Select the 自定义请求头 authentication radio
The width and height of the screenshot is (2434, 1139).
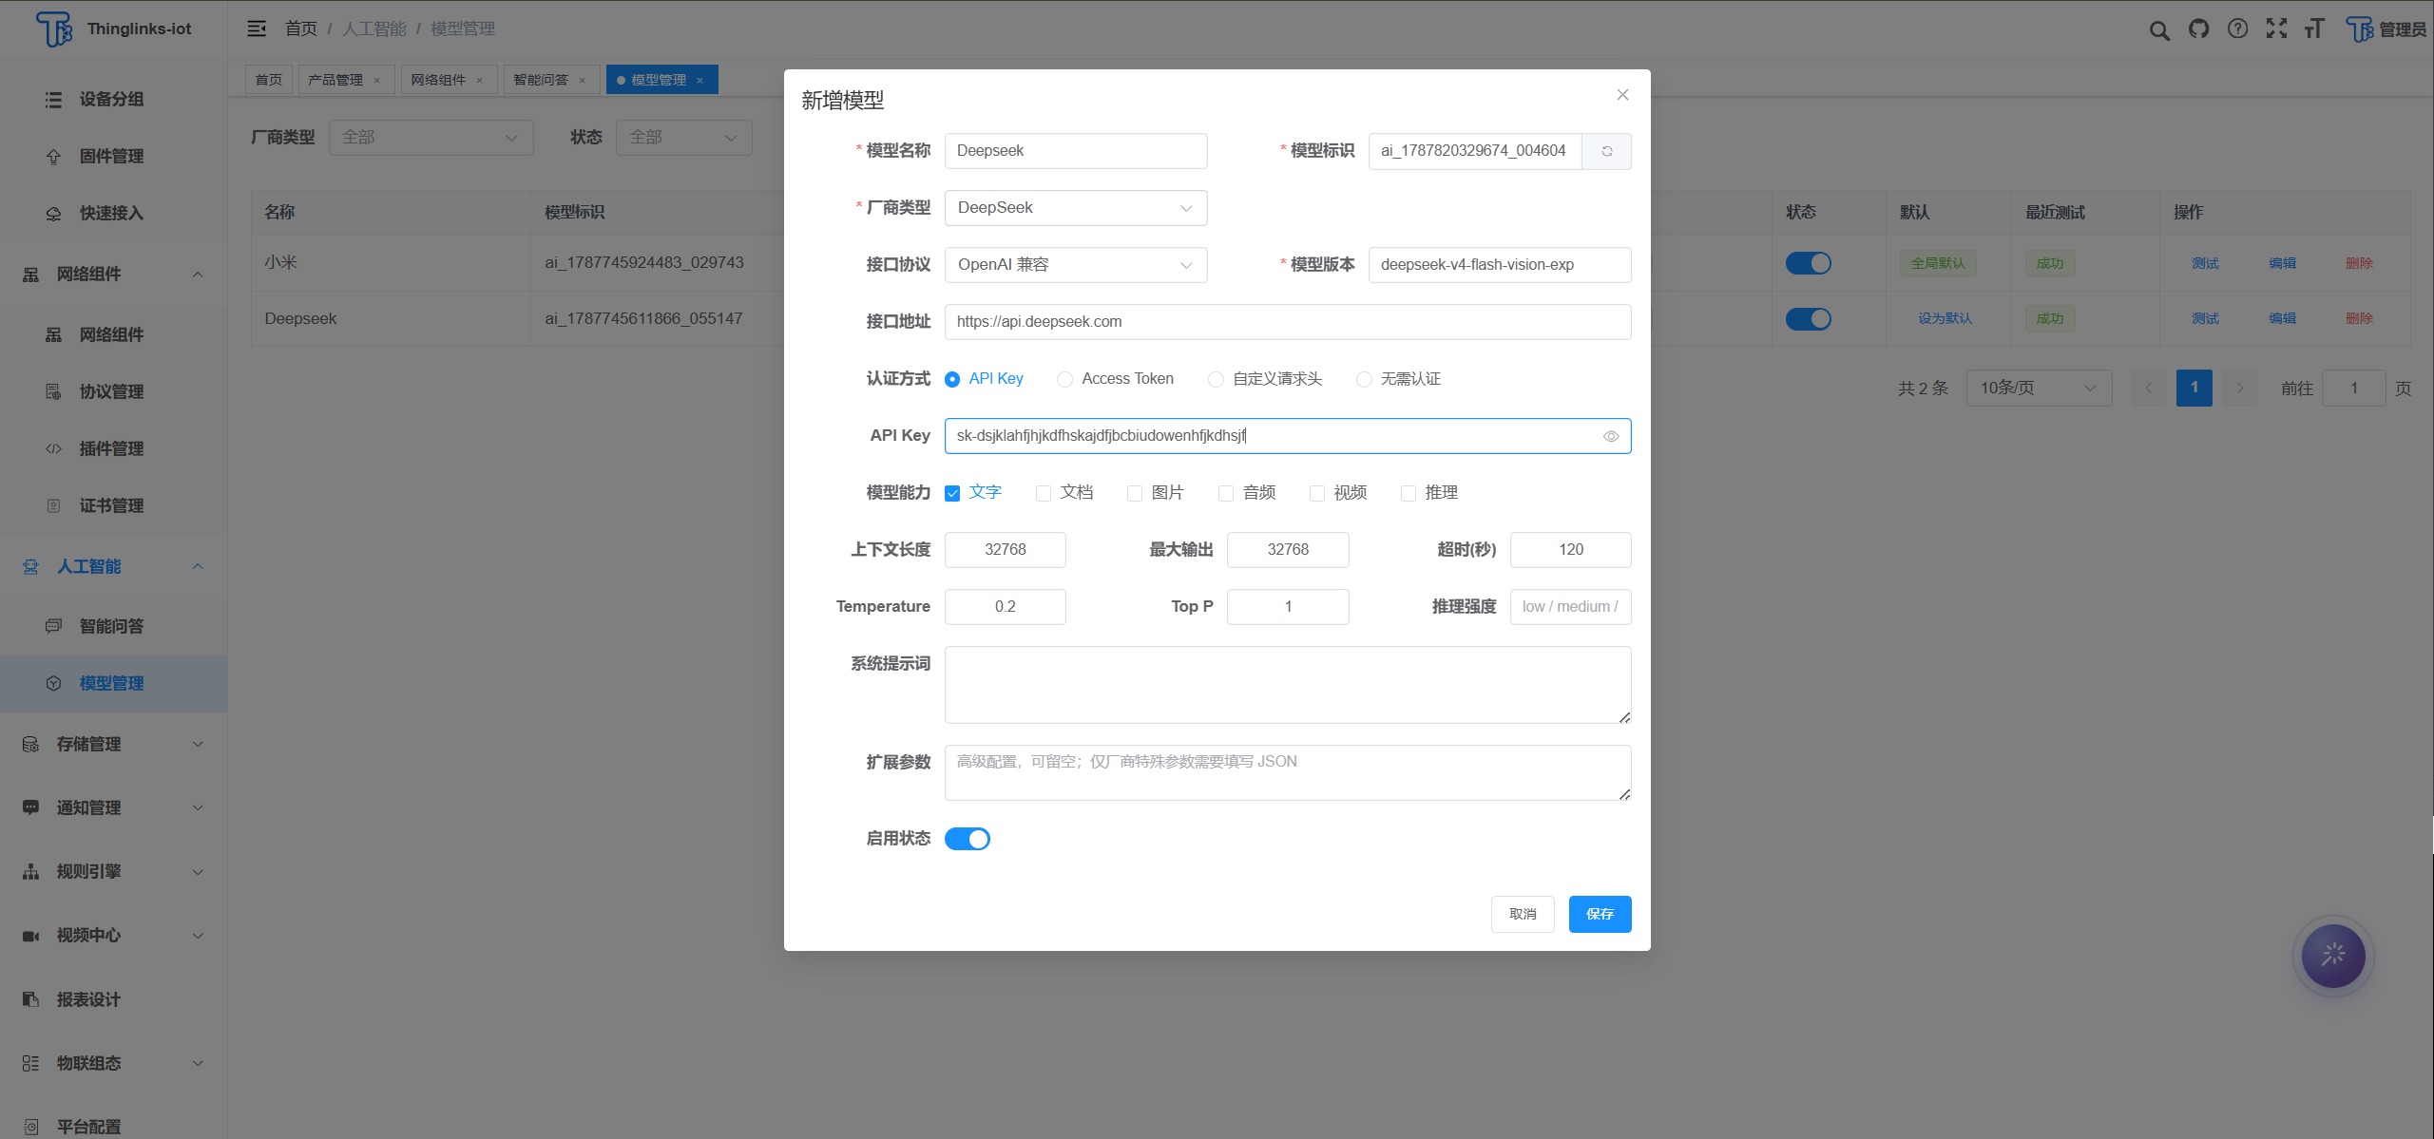pos(1216,379)
